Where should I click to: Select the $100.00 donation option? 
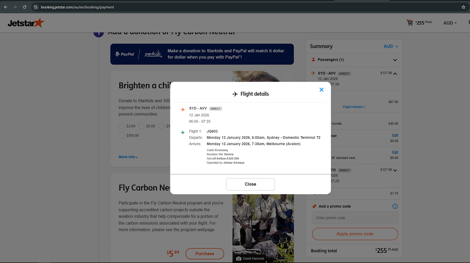pos(122,135)
